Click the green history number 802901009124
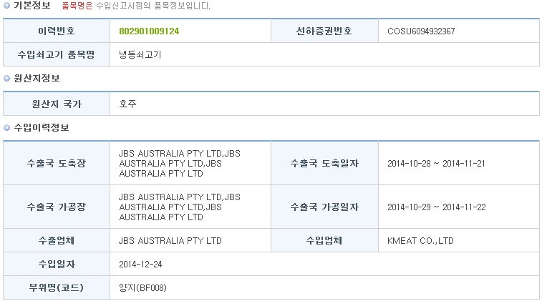This screenshot has width=542, height=301. tap(149, 31)
